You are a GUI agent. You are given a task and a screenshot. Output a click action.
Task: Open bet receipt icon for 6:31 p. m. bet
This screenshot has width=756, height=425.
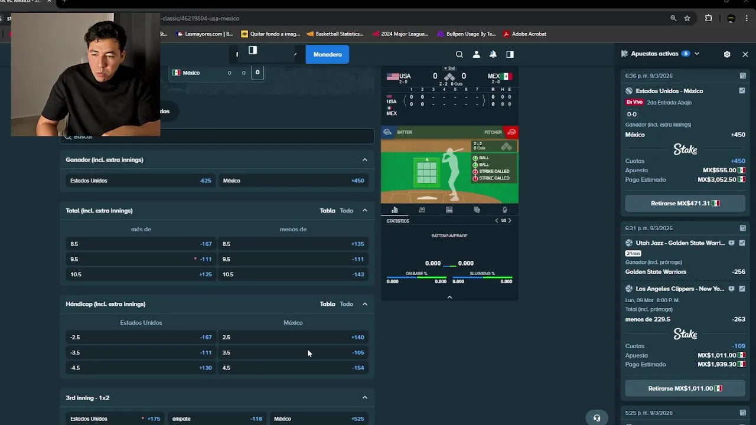[x=742, y=228]
